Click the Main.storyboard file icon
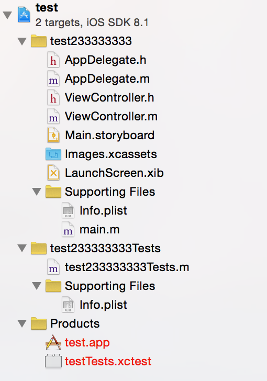 coord(53,135)
